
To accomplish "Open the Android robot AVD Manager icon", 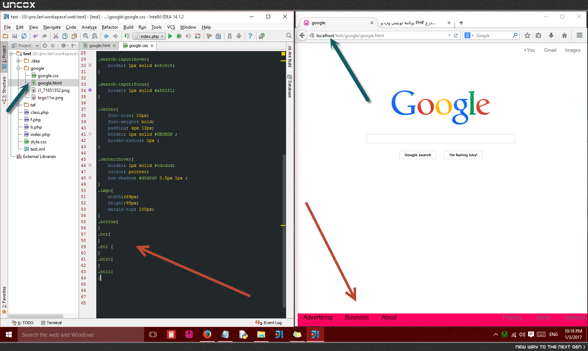I will click(239, 36).
